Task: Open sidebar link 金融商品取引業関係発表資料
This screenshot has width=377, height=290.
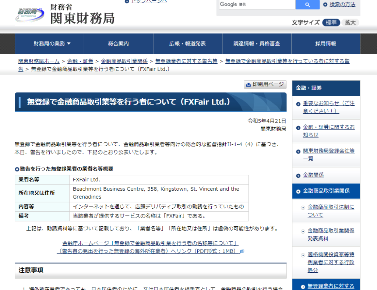Action: tap(331, 234)
